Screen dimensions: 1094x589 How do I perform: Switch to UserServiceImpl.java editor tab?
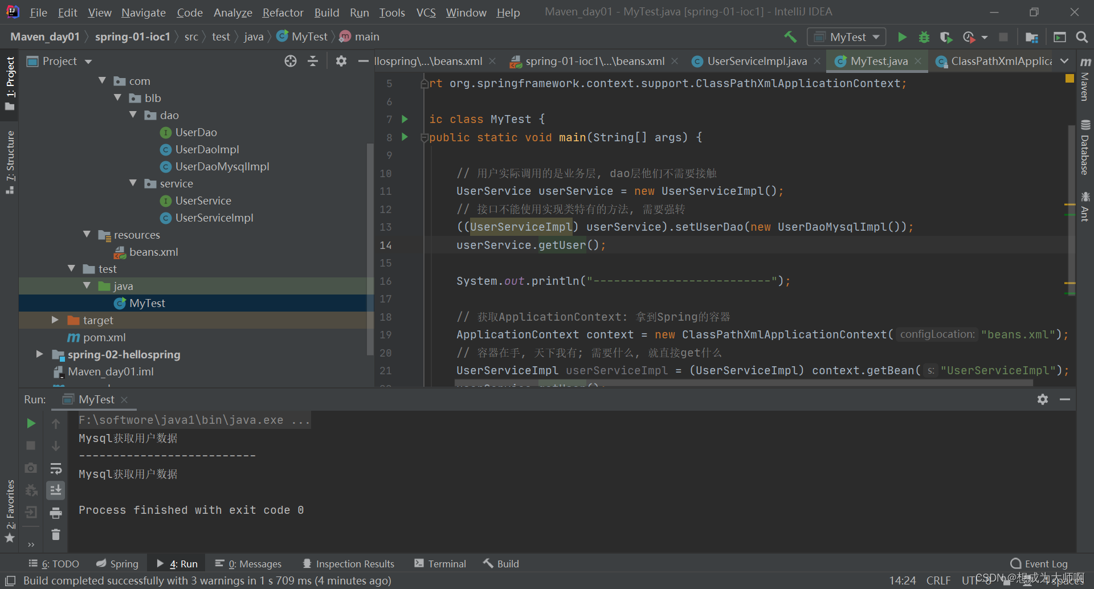(756, 61)
